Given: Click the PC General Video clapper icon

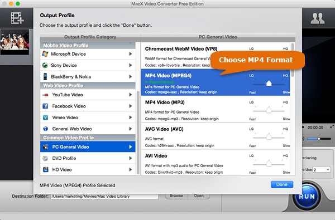Looking at the screenshot, I should click(x=45, y=147).
